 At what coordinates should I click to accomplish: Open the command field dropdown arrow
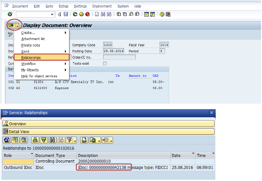[x=53, y=14]
